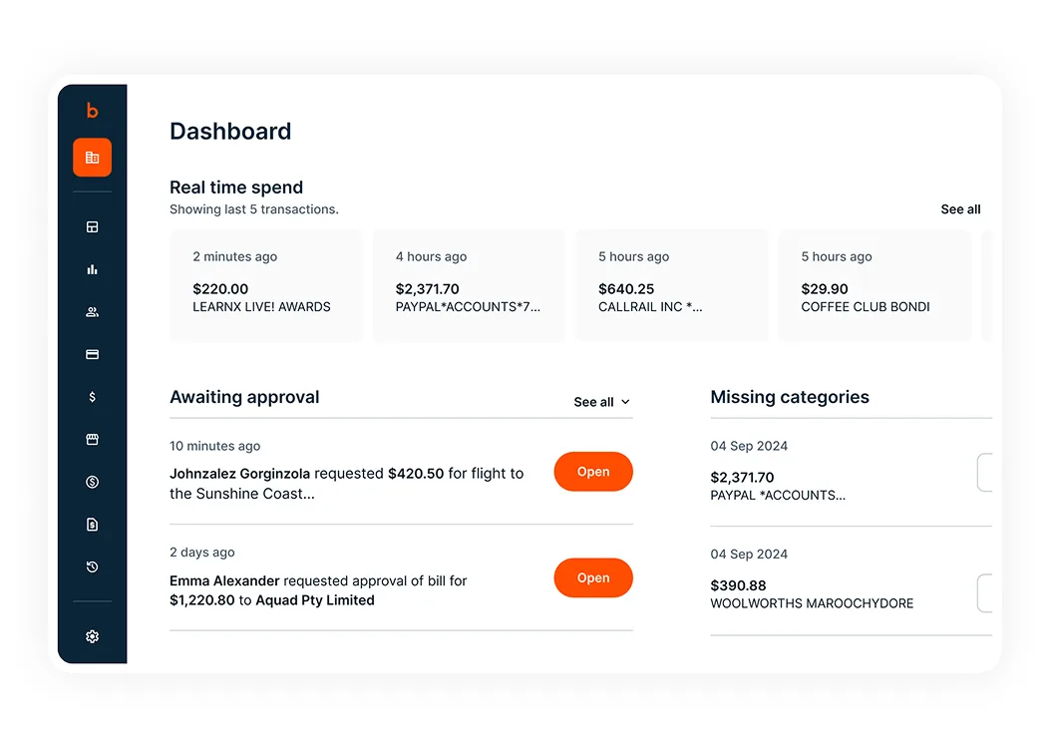This screenshot has height=748, width=1050.
Task: Click 'See all' for Real time spend
Action: coord(960,209)
